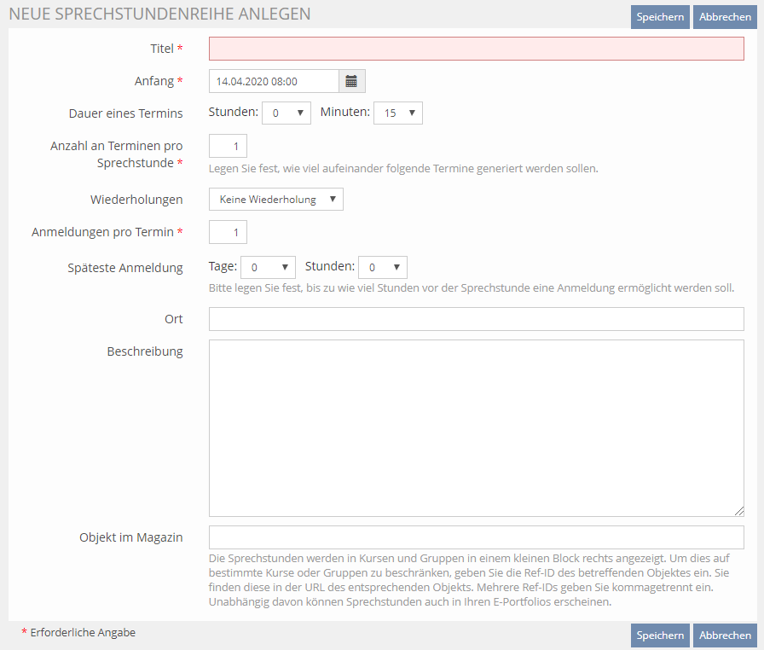Click the Beschreibung textarea resize handle
The image size is (764, 650).
[738, 511]
